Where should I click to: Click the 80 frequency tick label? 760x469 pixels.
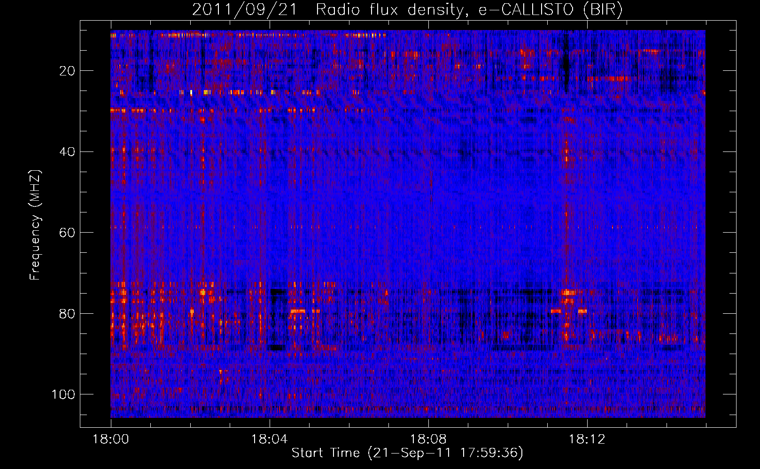pyautogui.click(x=68, y=313)
